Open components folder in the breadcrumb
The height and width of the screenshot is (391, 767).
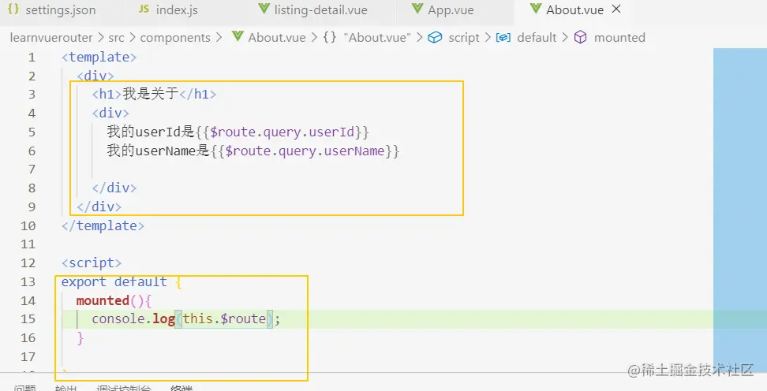point(175,38)
